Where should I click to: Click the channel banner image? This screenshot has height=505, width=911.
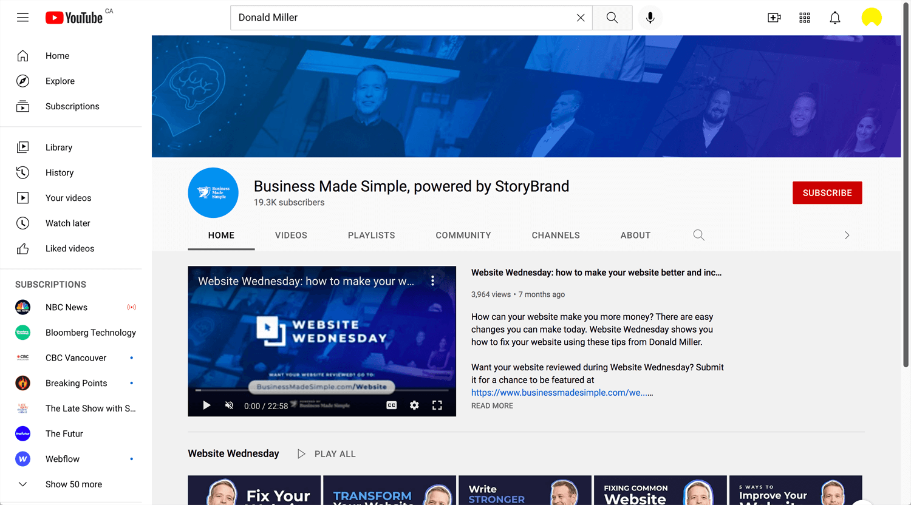click(x=526, y=97)
